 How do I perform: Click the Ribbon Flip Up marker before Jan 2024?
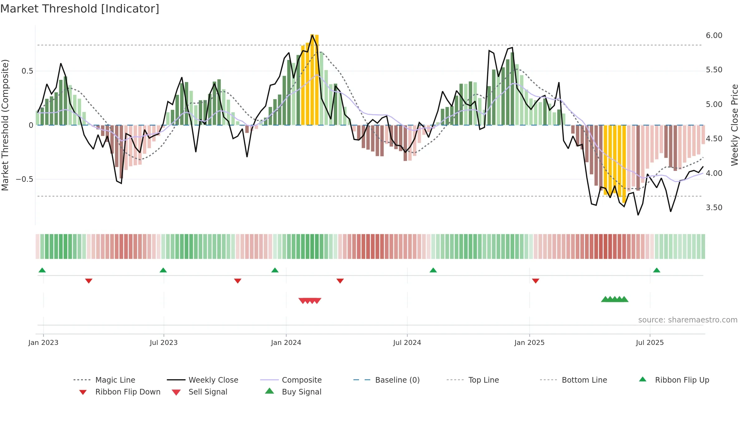point(275,270)
